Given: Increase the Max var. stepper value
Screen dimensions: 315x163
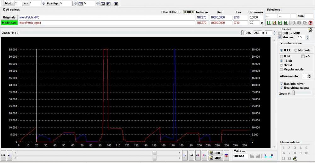Looking at the screenshot, I should pyautogui.click(x=307, y=36).
